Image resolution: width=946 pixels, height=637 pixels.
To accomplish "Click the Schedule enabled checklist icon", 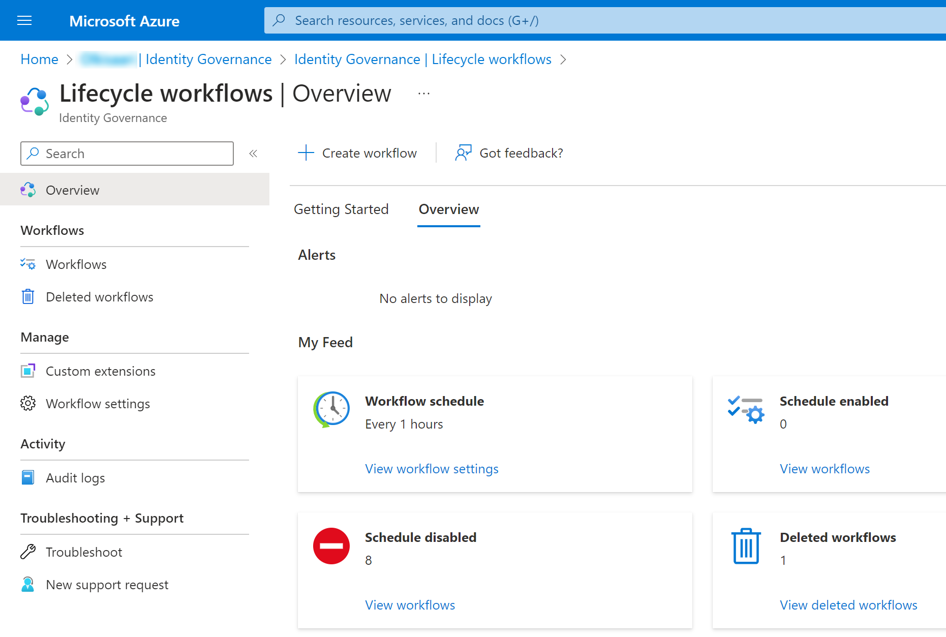I will 746,410.
